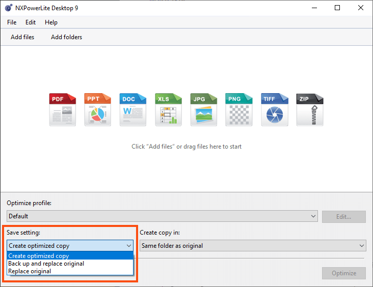Image resolution: width=373 pixels, height=287 pixels.
Task: Click the PDF file type icon
Action: 63,109
